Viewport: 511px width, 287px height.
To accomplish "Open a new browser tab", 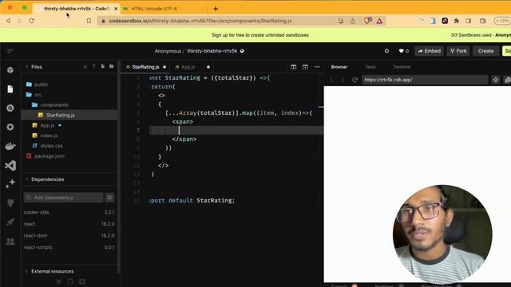I will [x=216, y=9].
